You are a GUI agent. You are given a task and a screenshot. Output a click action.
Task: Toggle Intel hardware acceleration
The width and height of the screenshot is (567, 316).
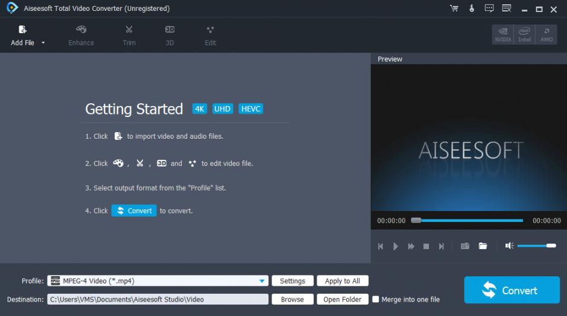point(524,35)
